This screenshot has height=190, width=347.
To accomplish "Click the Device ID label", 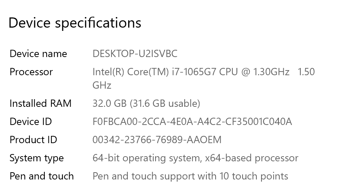I will (x=31, y=122).
